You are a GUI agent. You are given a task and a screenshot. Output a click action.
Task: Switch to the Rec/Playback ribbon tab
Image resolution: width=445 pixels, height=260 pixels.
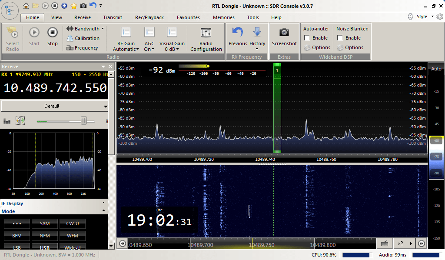coord(149,17)
